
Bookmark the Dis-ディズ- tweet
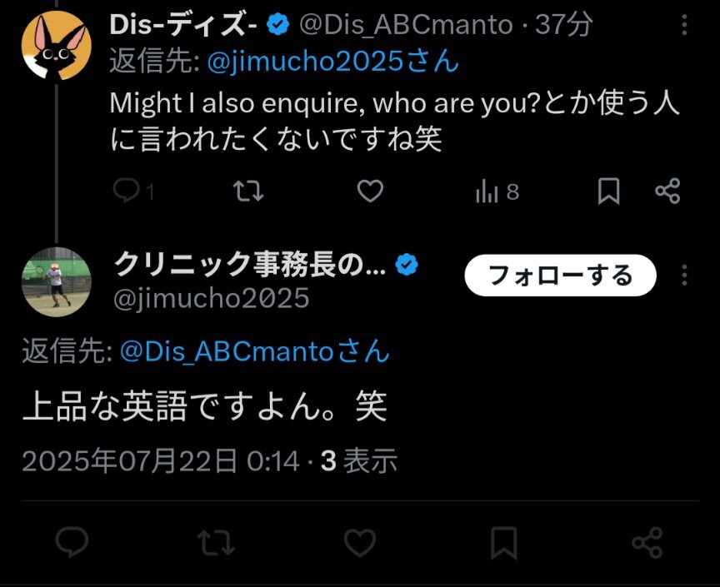(x=608, y=191)
